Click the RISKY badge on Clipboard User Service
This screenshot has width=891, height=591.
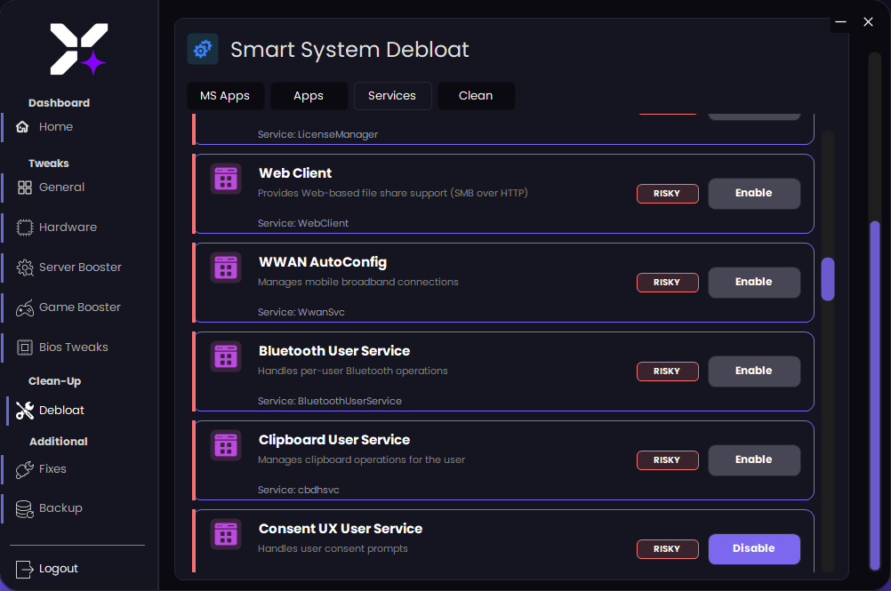[667, 459]
